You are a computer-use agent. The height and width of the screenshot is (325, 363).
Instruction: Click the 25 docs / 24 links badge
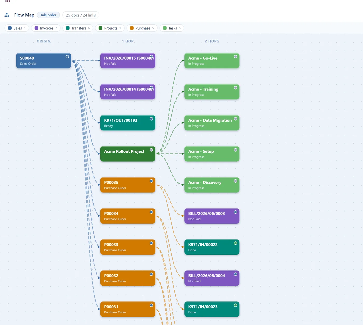[81, 15]
